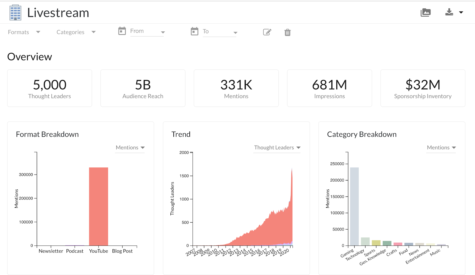The width and height of the screenshot is (475, 275).
Task: Open the image gallery icon
Action: [x=425, y=12]
